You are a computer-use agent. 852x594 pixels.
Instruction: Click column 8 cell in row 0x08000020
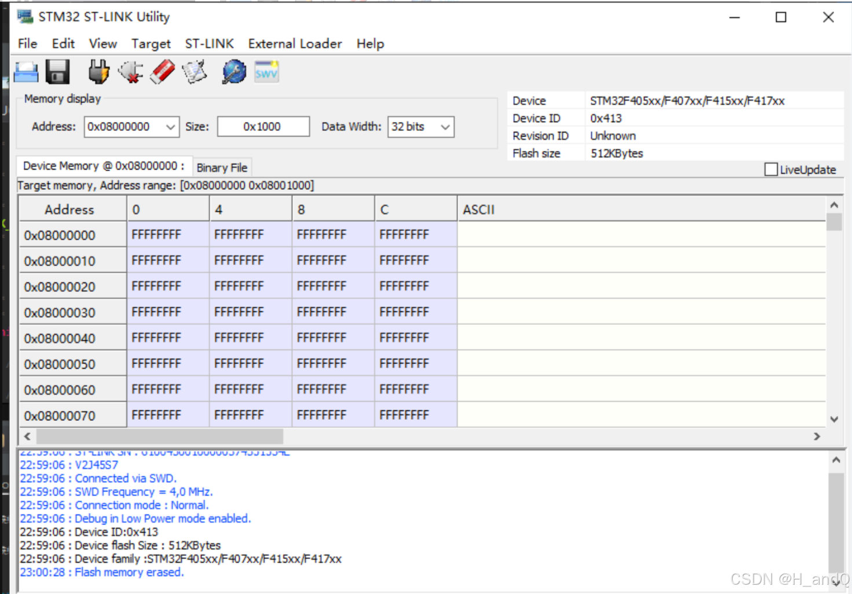pos(334,287)
